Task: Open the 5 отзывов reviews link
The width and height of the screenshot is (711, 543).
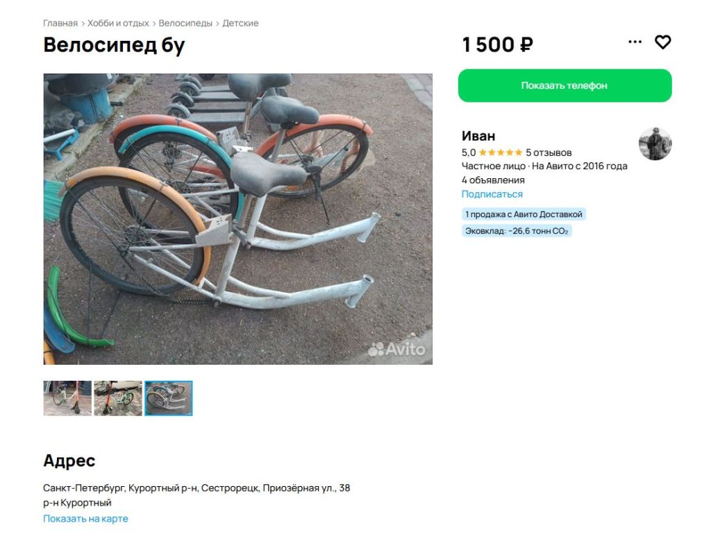Action: click(x=549, y=153)
